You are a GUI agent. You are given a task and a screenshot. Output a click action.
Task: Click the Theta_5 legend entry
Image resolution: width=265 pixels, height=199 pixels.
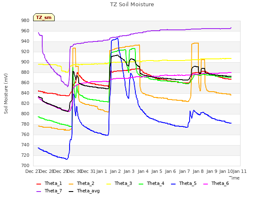184,183
